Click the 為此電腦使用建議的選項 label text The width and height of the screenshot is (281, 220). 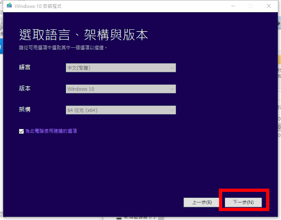(x=51, y=131)
